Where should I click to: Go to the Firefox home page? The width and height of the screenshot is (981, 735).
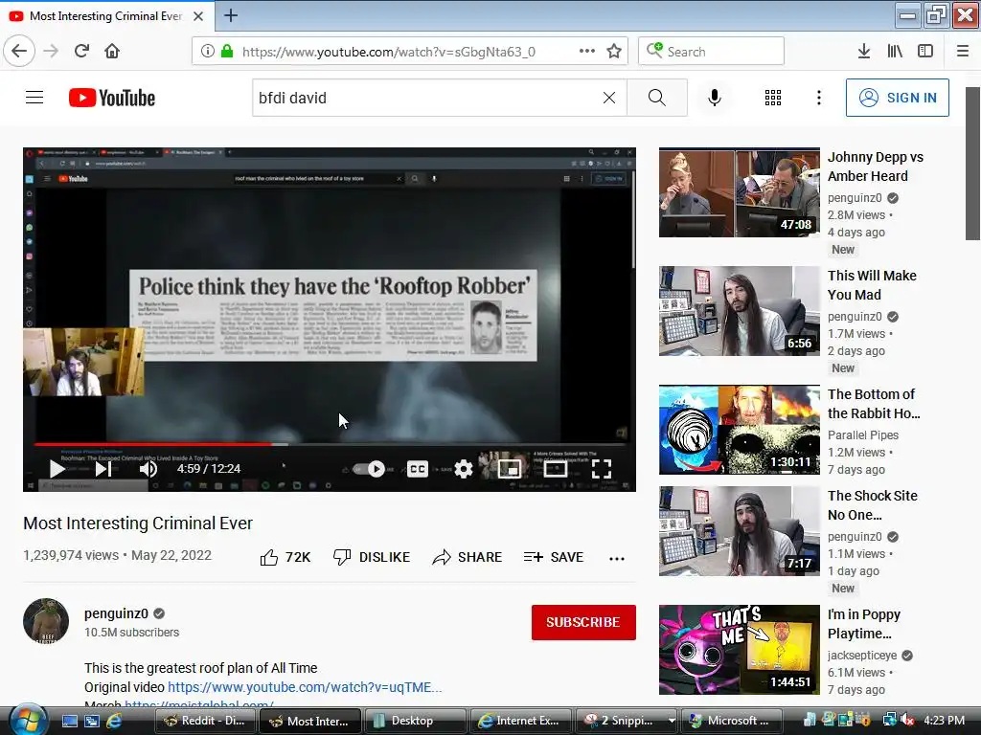pos(112,51)
